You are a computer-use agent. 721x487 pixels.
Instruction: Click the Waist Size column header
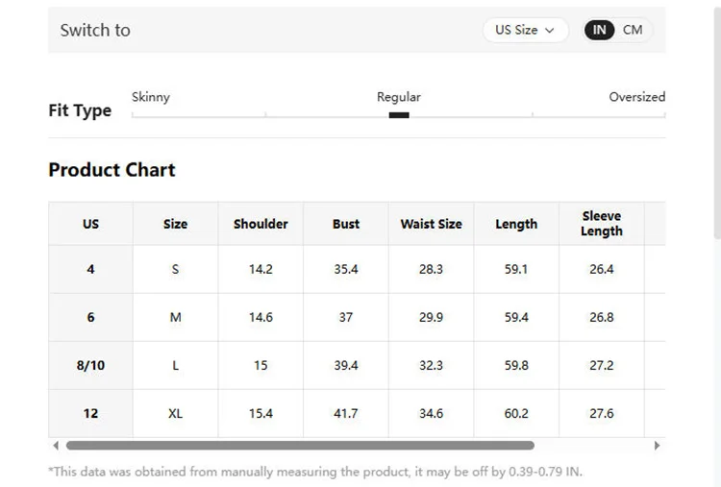[x=431, y=224]
